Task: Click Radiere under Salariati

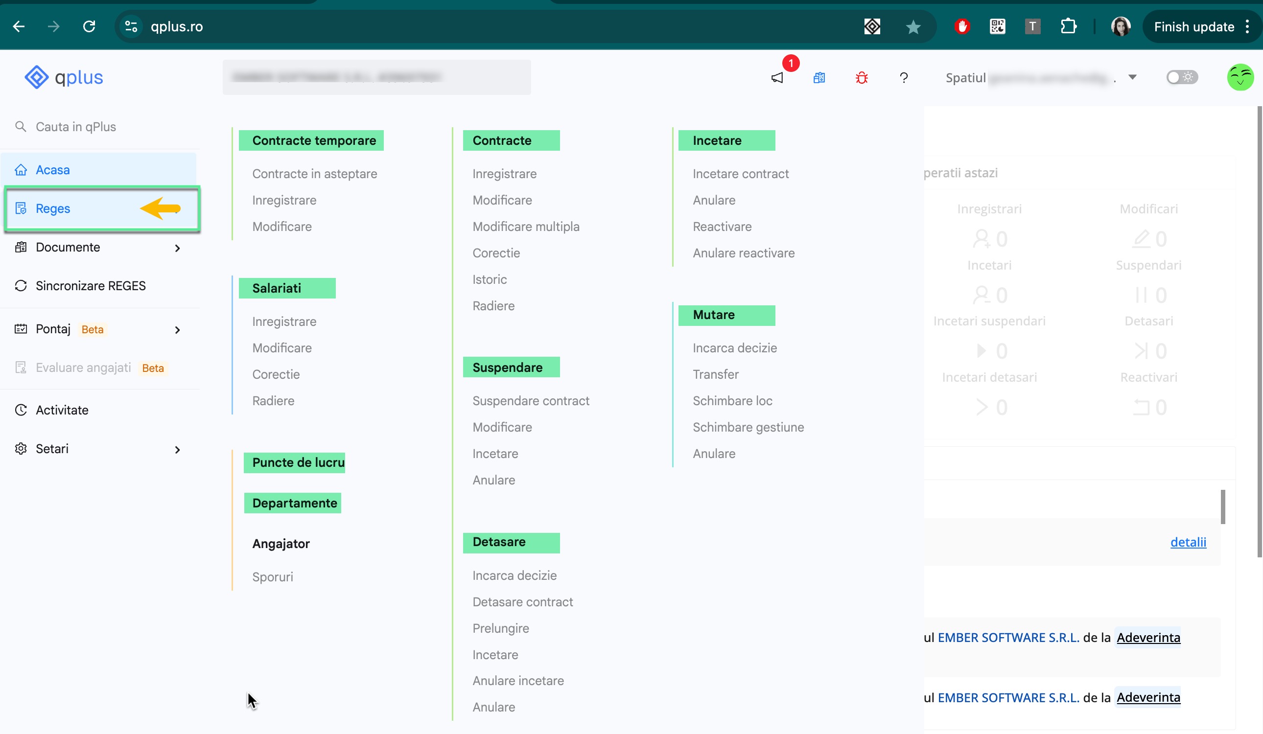Action: point(273,400)
